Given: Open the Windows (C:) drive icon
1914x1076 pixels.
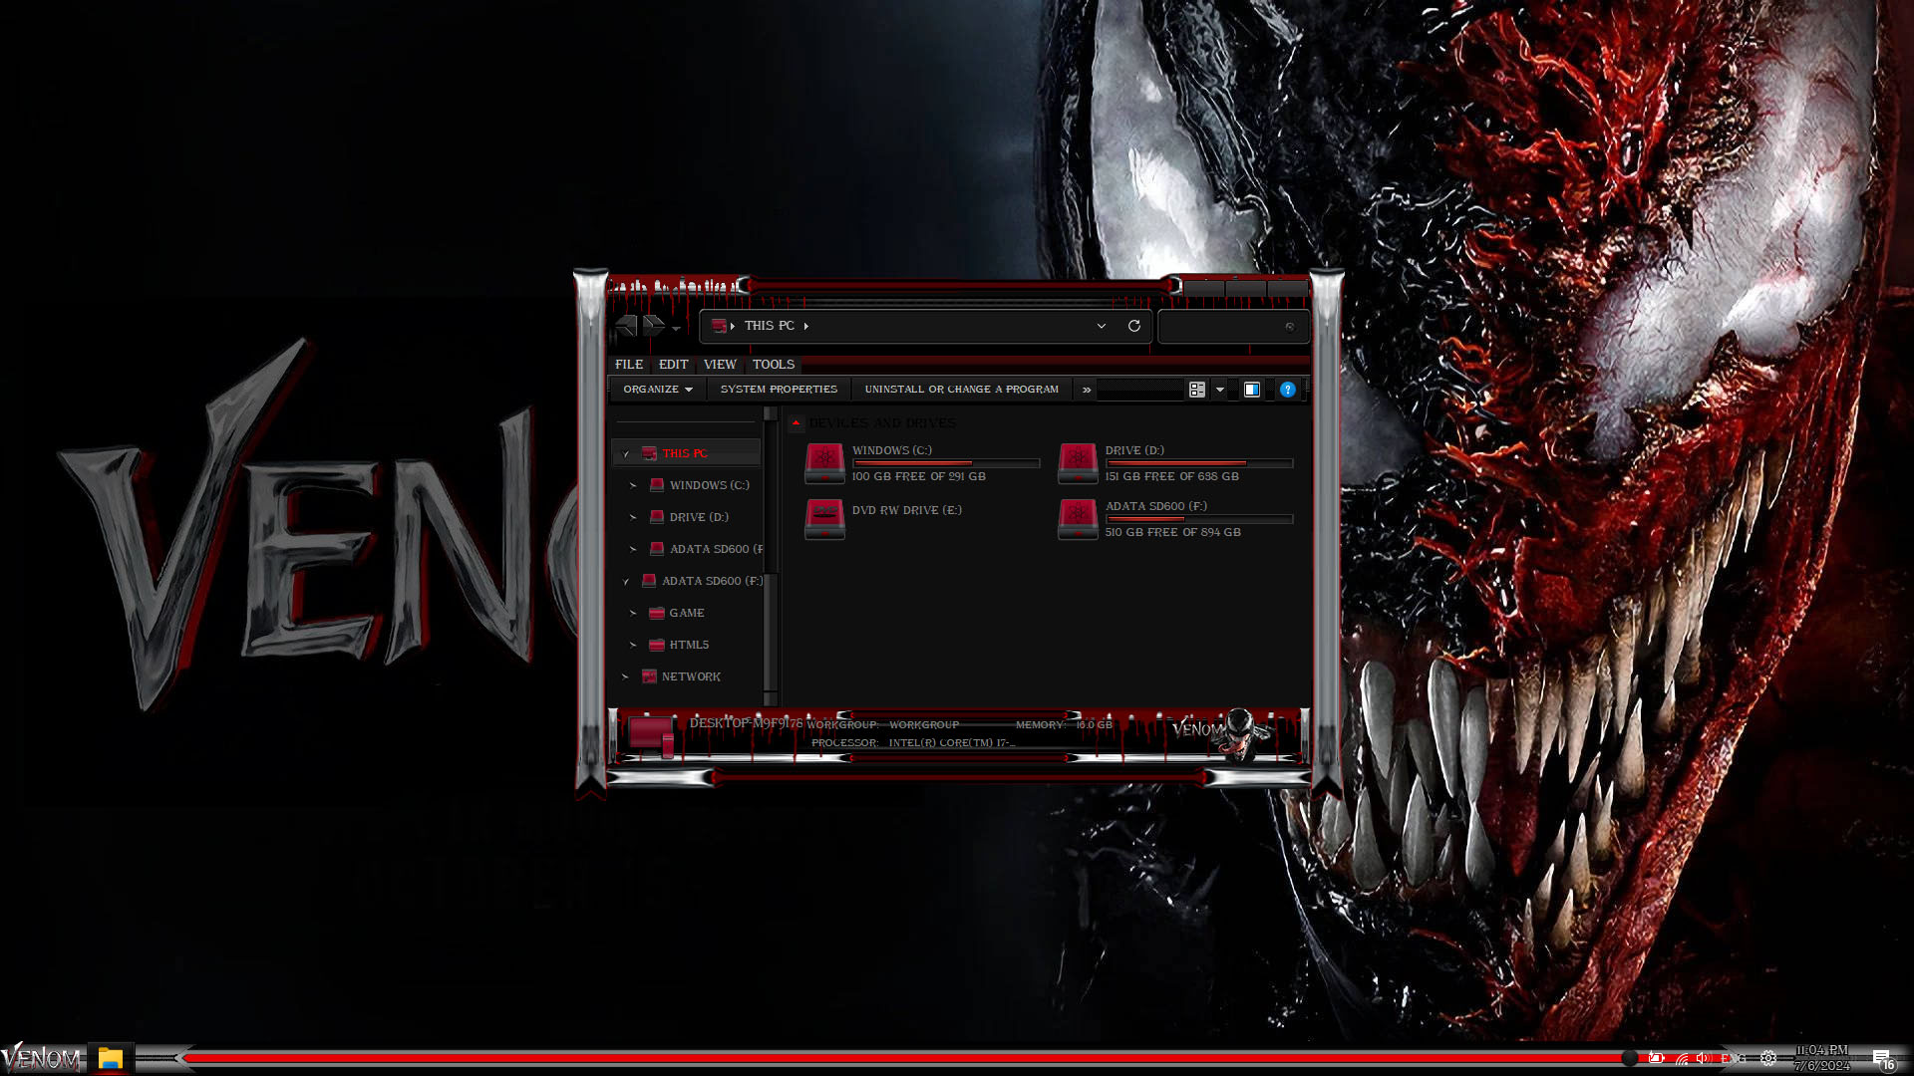Looking at the screenshot, I should (824, 462).
